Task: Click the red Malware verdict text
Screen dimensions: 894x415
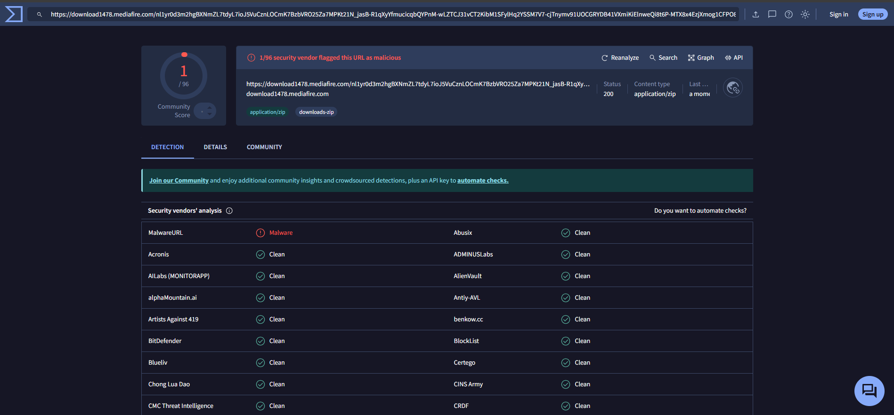Action: [x=281, y=233]
